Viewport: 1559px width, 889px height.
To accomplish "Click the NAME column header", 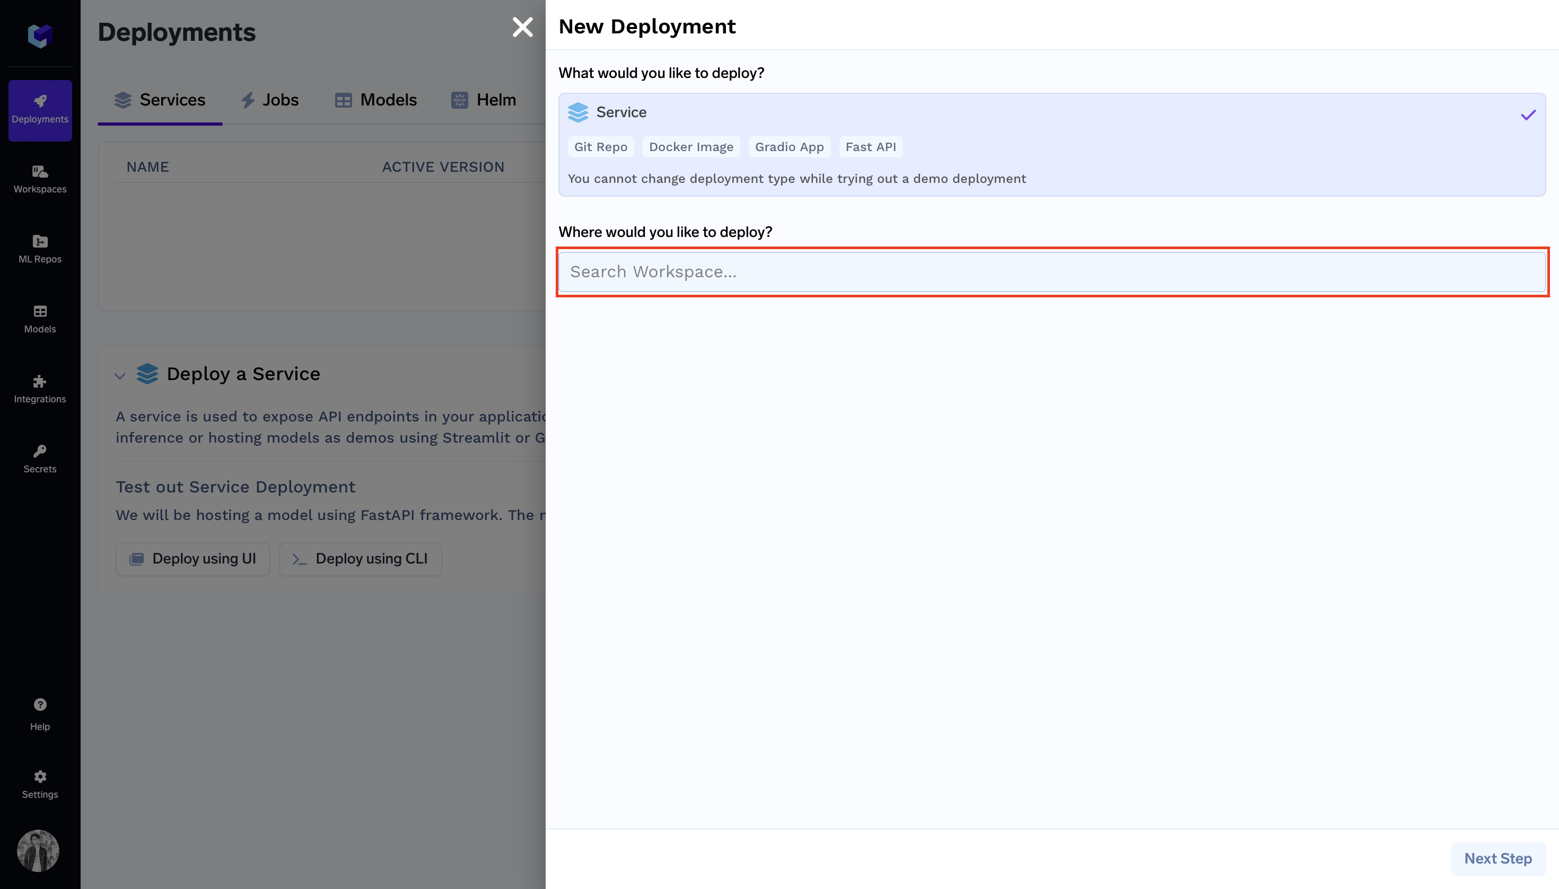I will (148, 168).
